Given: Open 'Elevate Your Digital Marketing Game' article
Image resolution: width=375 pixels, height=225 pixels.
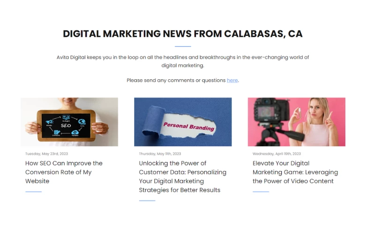Looking at the screenshot, I should 295,172.
